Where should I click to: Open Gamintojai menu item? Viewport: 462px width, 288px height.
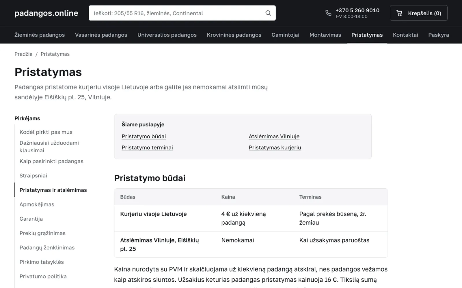[x=285, y=35]
